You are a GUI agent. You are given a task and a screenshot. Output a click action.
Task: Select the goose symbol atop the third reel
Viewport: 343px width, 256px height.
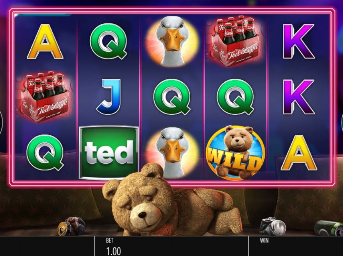[172, 41]
